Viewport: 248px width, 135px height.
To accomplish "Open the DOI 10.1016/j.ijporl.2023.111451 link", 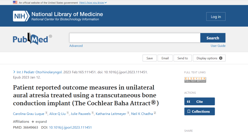I will tap(70, 127).
